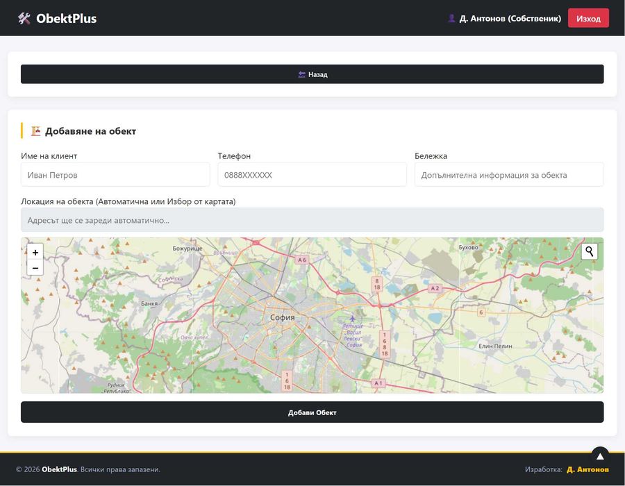Open the map search magnifier icon

tap(589, 251)
